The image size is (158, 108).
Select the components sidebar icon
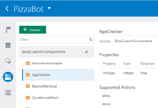tap(8, 76)
